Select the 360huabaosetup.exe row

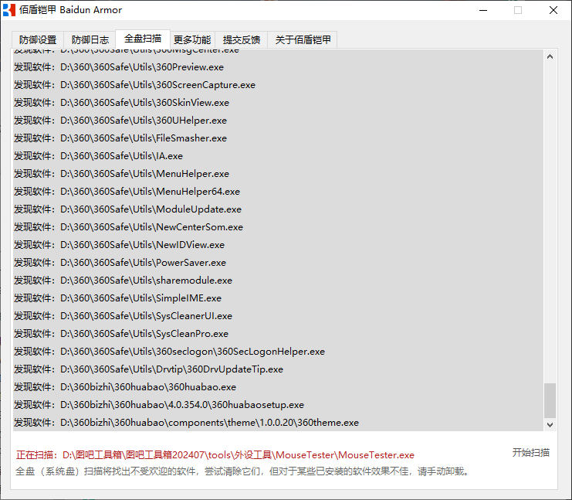point(278,405)
